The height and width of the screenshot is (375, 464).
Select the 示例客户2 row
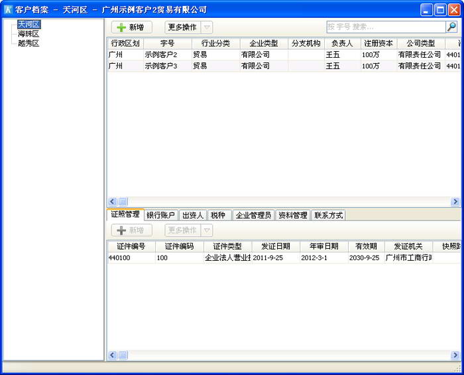tap(284, 55)
